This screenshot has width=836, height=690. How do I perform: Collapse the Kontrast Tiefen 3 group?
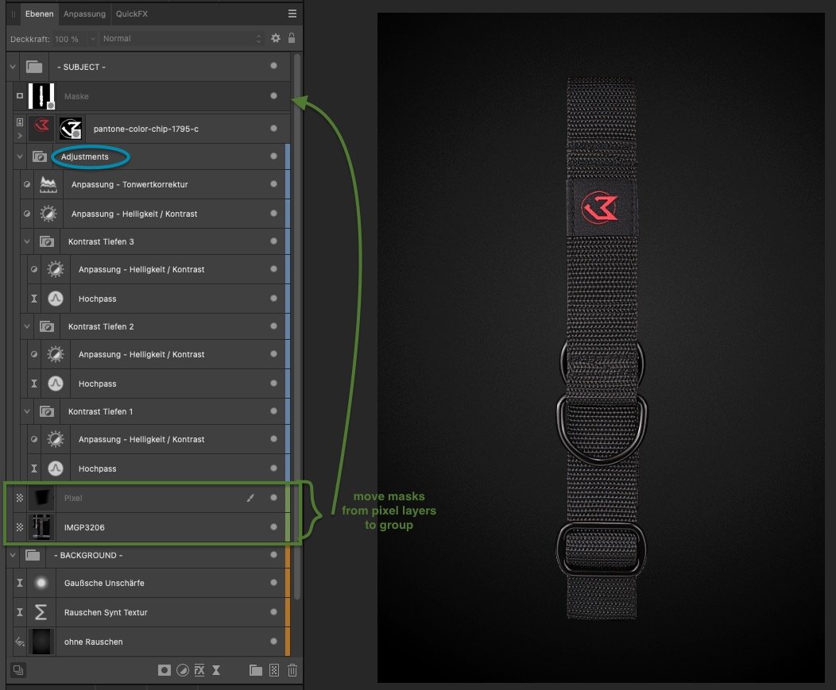(x=27, y=241)
